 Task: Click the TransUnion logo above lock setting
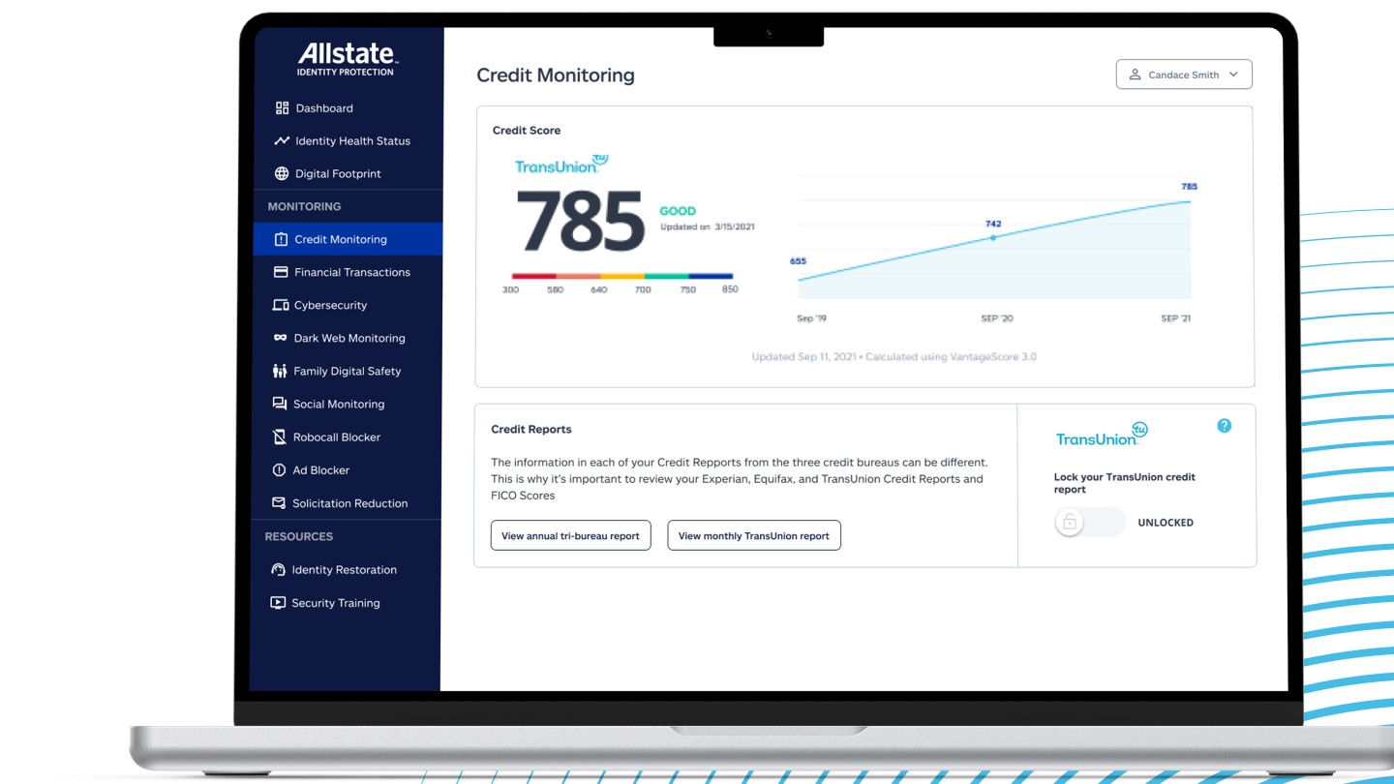coord(1102,435)
